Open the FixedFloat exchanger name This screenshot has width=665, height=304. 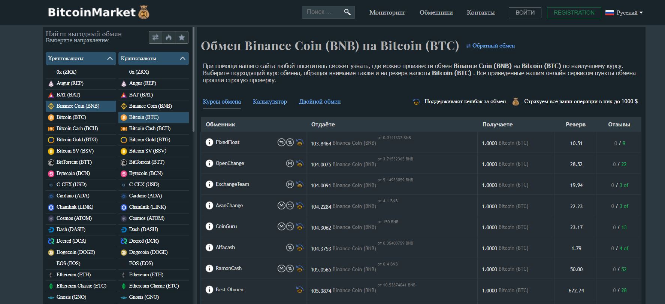pyautogui.click(x=227, y=142)
